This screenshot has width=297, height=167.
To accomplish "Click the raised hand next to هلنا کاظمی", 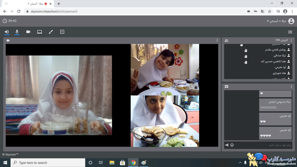I will click(246, 62).
